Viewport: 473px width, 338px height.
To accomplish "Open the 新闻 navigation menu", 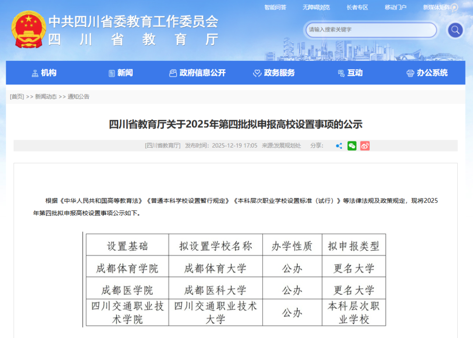I will 120,73.
